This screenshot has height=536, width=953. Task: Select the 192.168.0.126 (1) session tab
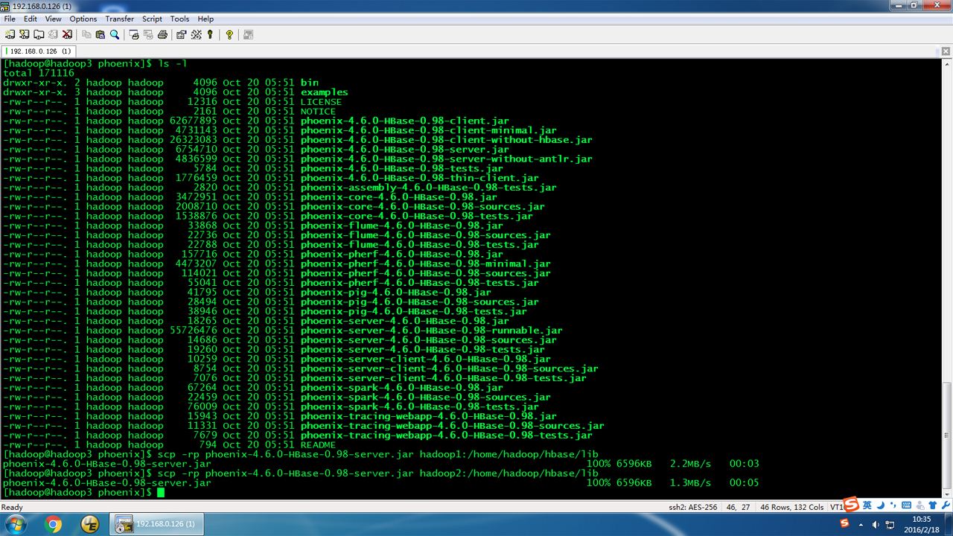39,51
